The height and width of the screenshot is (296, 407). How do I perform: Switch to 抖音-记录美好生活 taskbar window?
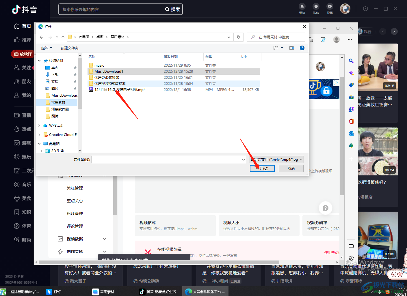[158, 292]
